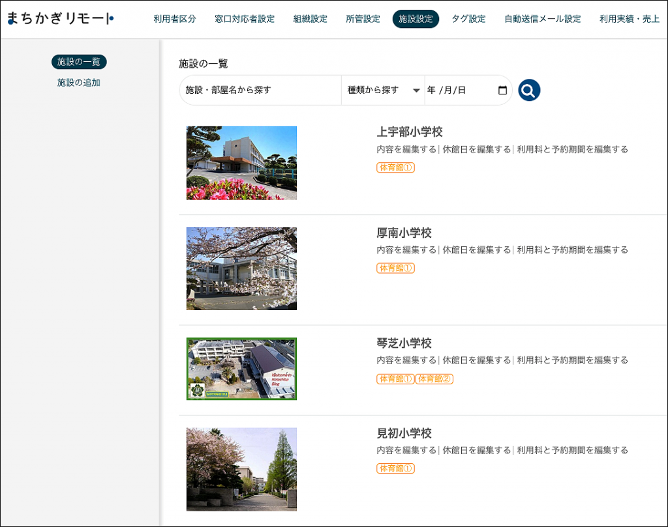668x527 pixels.
Task: Edit closed days of 上宇部小学校
Action: click(476, 149)
